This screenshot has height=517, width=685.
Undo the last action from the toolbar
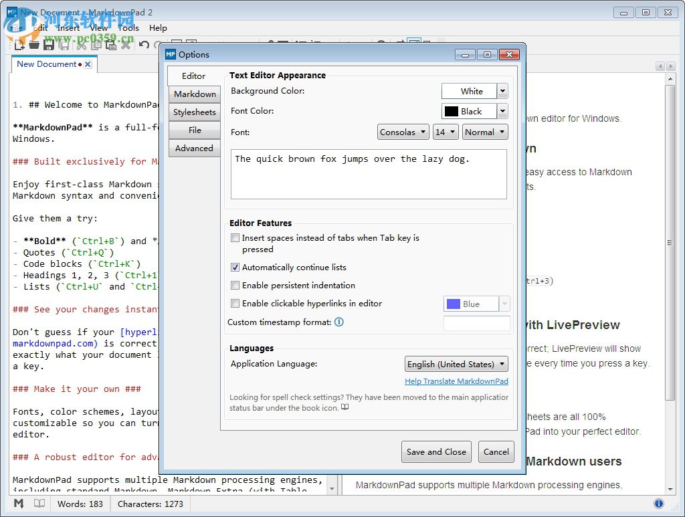(x=144, y=45)
